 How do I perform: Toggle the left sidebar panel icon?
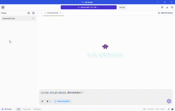point(3,7)
